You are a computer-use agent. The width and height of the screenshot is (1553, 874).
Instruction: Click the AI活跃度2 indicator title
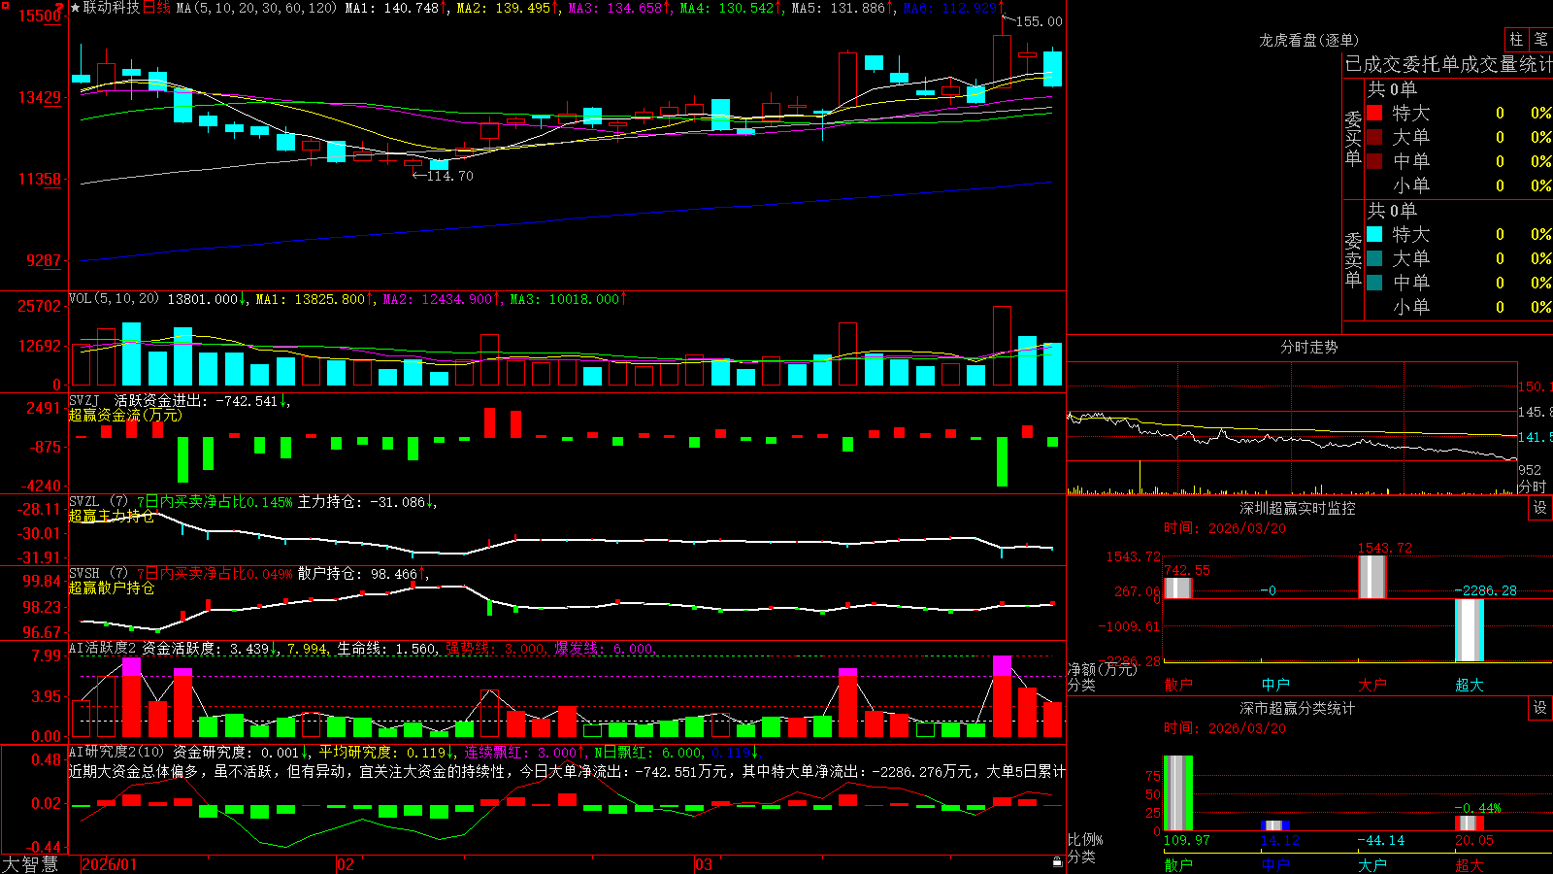(x=103, y=649)
